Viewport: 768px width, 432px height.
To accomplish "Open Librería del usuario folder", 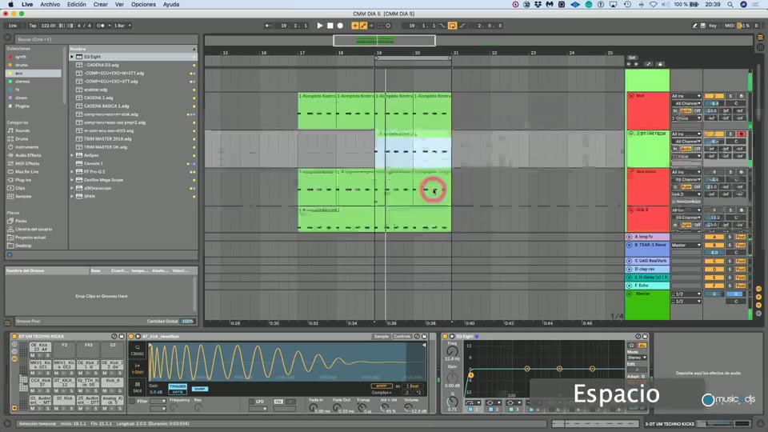I will coord(34,230).
